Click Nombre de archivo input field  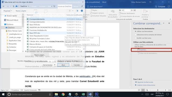44,61
